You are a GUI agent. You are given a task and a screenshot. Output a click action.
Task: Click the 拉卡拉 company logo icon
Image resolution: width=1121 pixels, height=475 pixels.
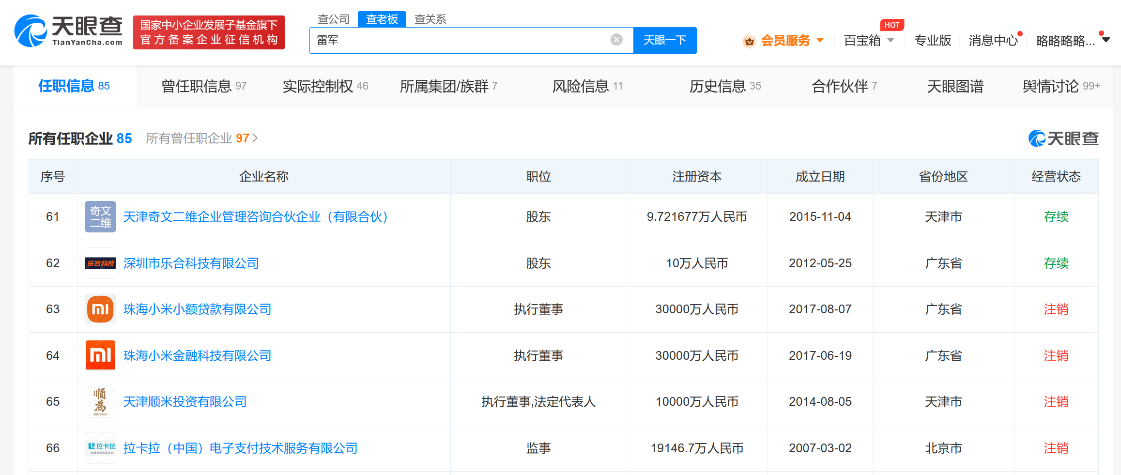tap(100, 448)
